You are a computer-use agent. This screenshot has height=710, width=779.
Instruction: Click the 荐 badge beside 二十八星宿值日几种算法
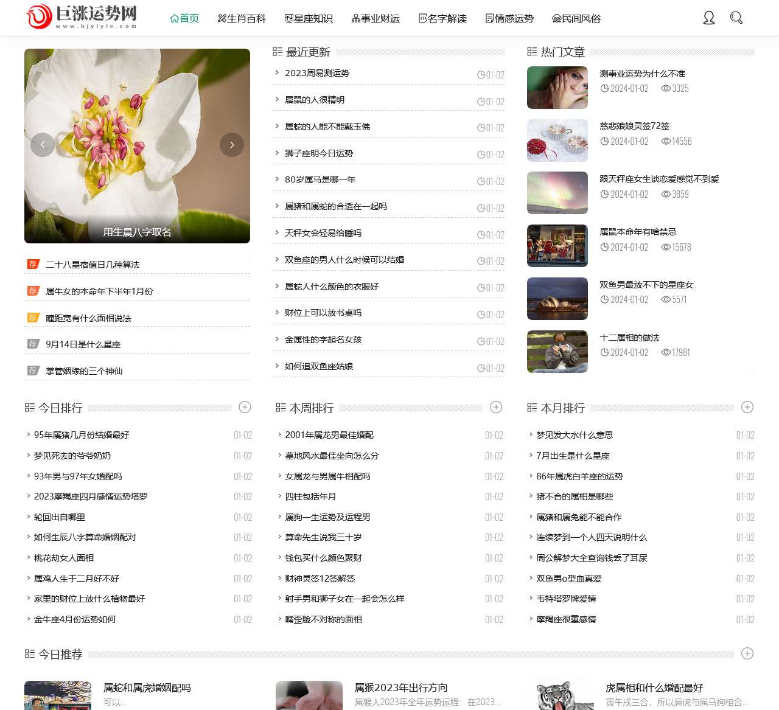(33, 264)
